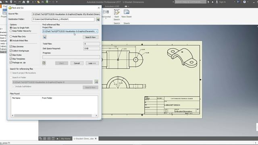
Task: Open the Project File dropdown
Action: pyautogui.click(x=96, y=31)
